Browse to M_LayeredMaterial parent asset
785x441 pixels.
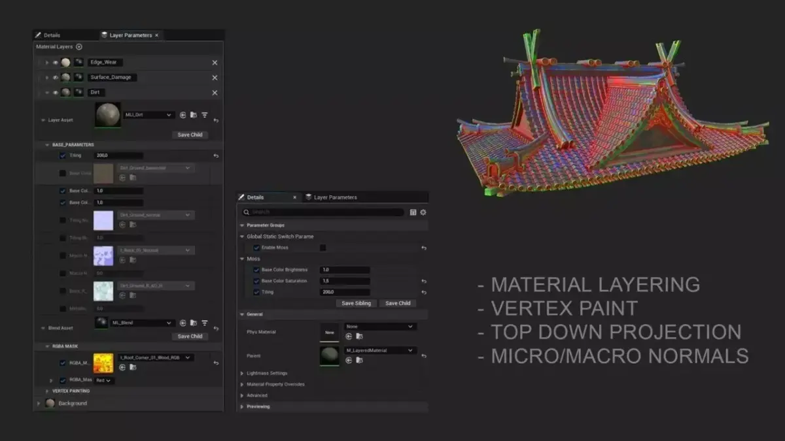point(359,361)
